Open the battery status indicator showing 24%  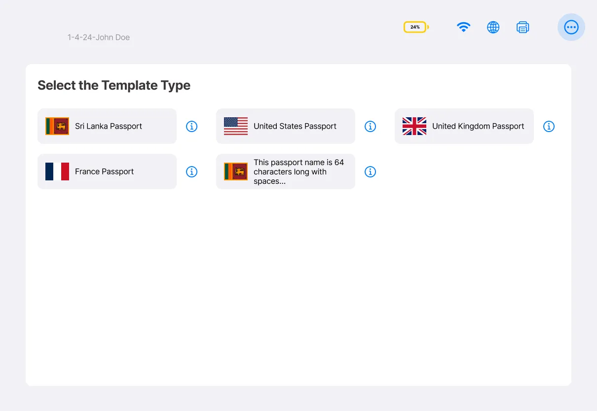click(416, 27)
